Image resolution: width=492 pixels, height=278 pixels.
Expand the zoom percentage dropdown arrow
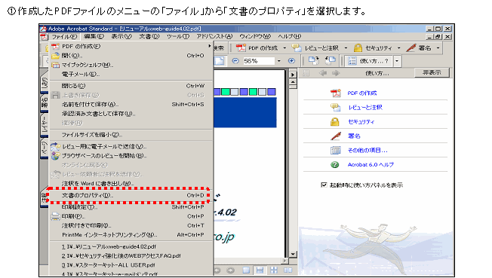pos(279,61)
